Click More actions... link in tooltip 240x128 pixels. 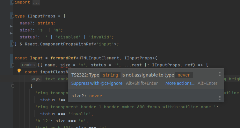point(180,83)
